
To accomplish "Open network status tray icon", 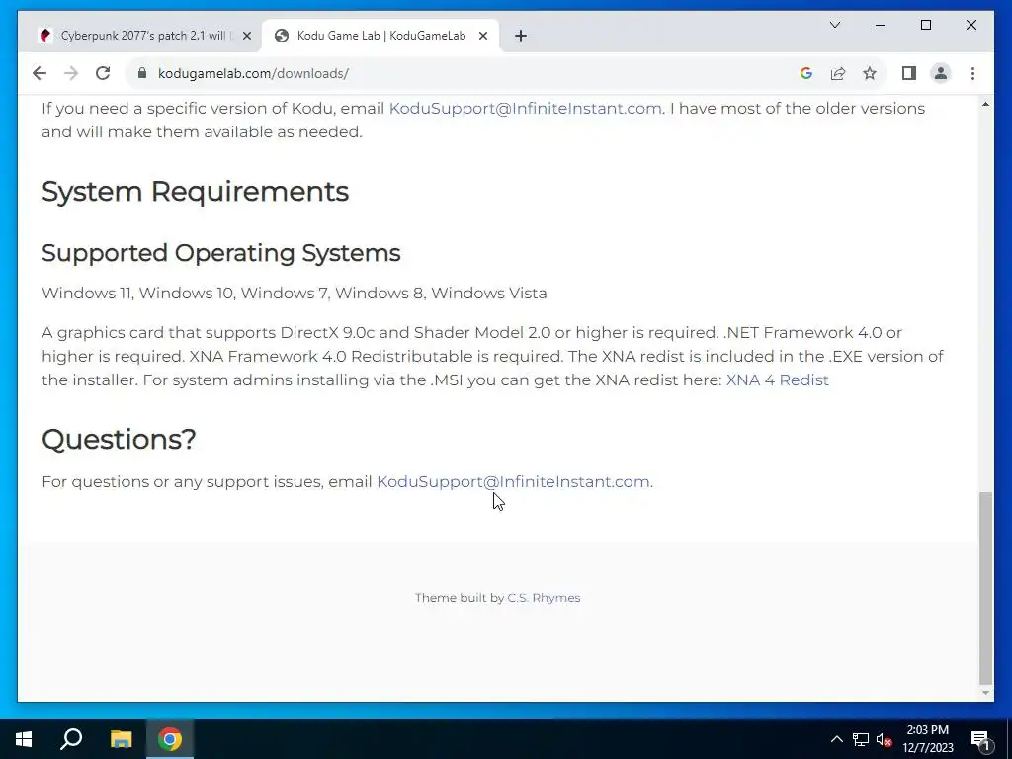I will 861,739.
